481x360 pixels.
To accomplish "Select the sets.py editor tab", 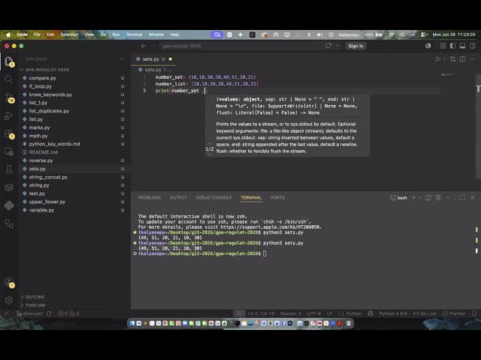I will coord(153,59).
